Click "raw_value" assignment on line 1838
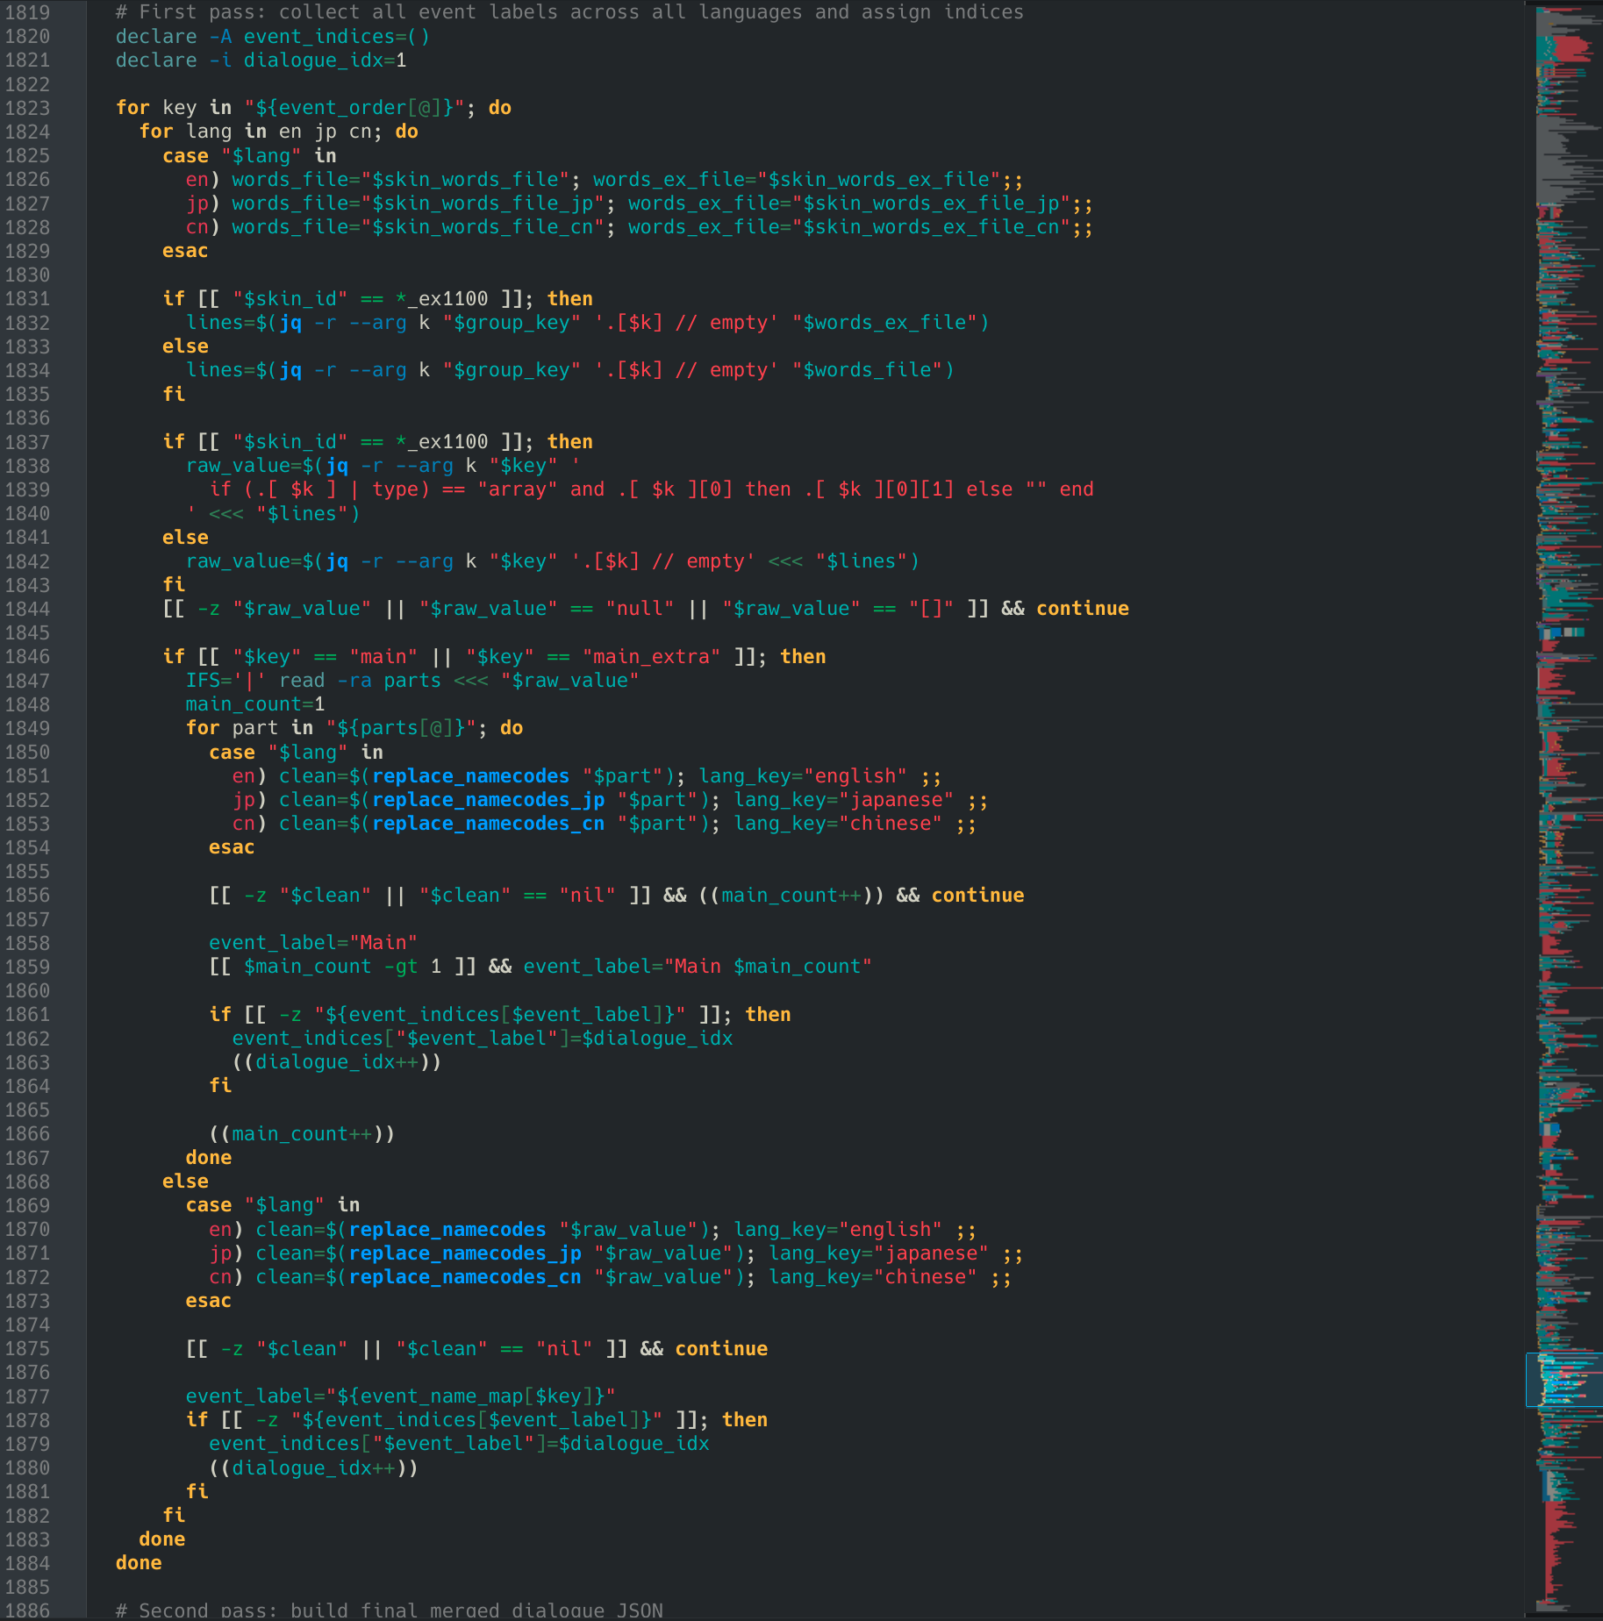Viewport: 1603px width, 1621px height. point(238,466)
